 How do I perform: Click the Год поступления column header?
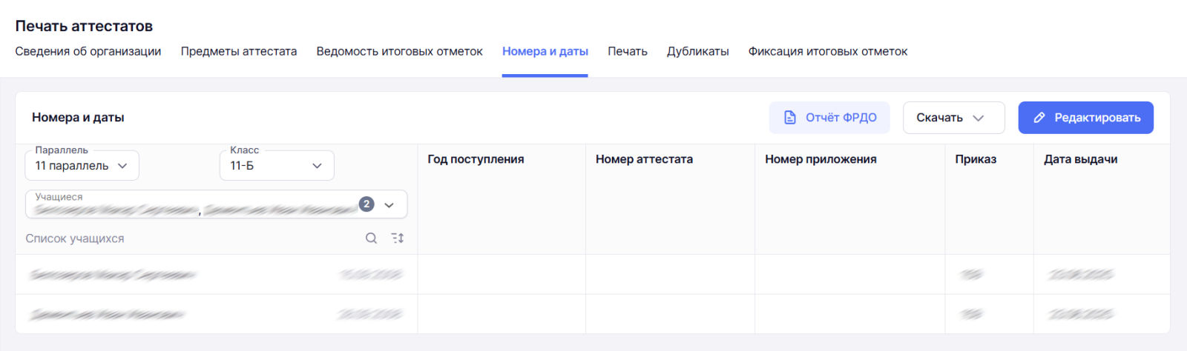point(476,159)
